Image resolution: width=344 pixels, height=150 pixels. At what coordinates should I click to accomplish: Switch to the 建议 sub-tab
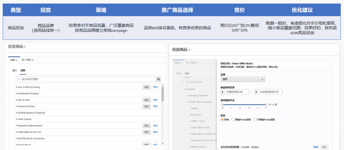tap(14, 70)
